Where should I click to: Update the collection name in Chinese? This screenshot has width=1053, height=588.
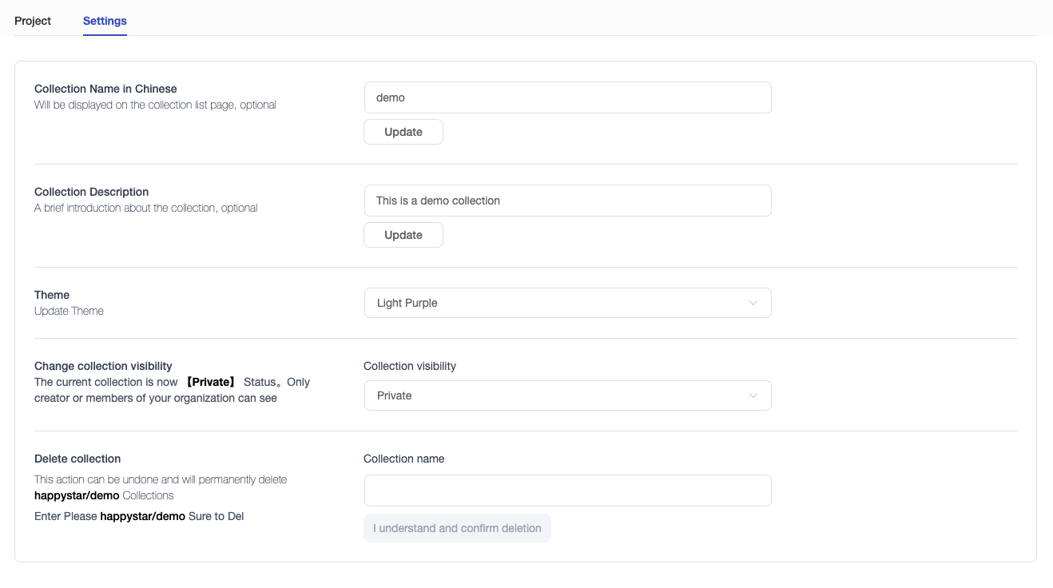point(403,131)
